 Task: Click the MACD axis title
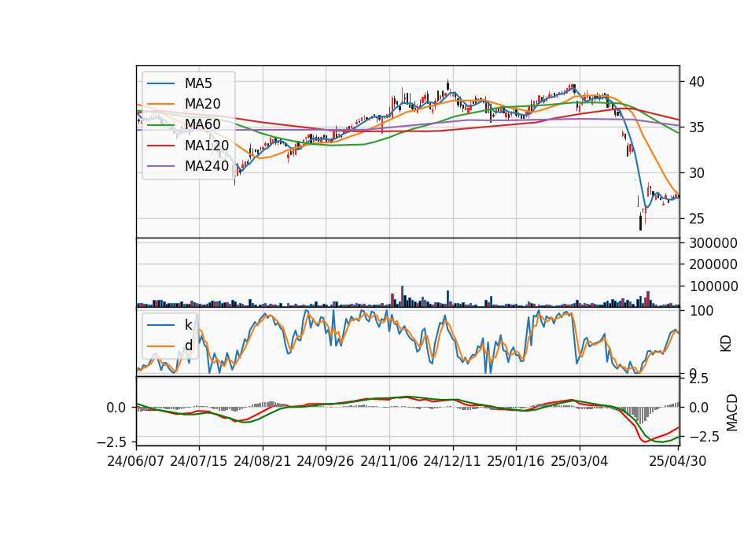pyautogui.click(x=731, y=412)
